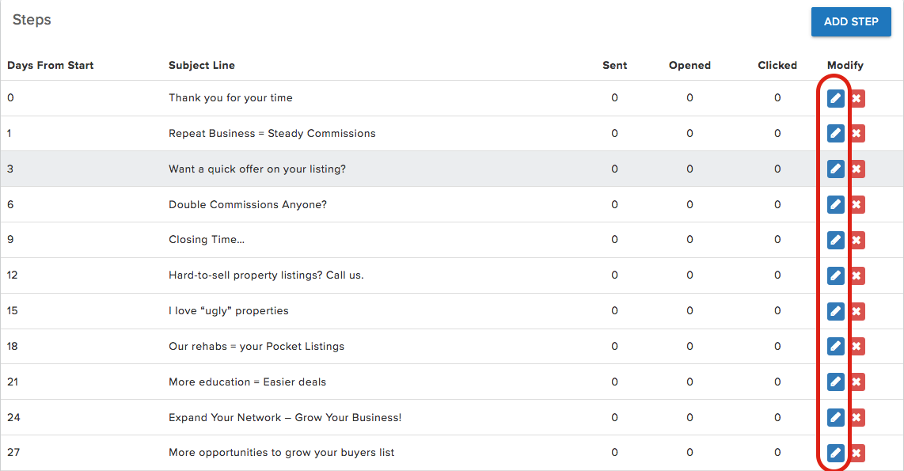The width and height of the screenshot is (904, 471).
Task: Remove the 'I love ugly properties' step
Action: pos(857,311)
